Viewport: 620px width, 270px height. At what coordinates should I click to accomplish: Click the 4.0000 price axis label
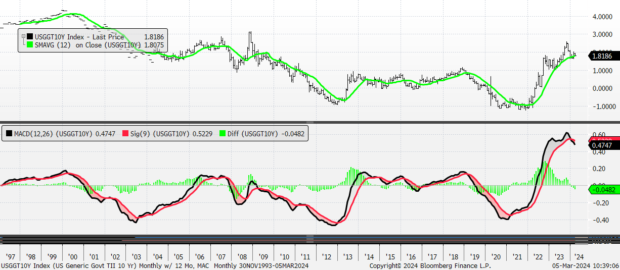pos(602,17)
